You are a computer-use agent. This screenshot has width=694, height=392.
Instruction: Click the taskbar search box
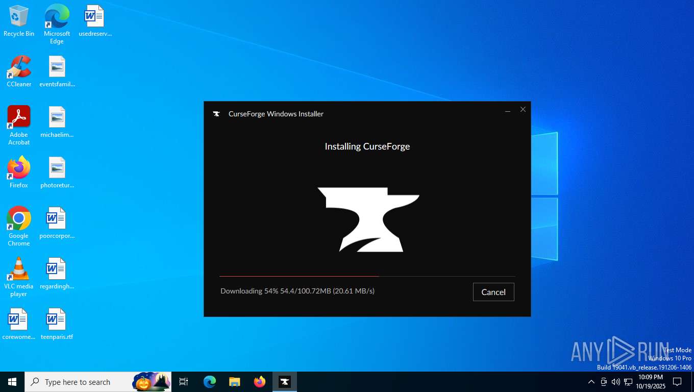pos(98,382)
